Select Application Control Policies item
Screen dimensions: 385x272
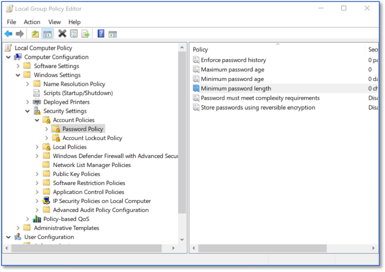click(x=89, y=192)
